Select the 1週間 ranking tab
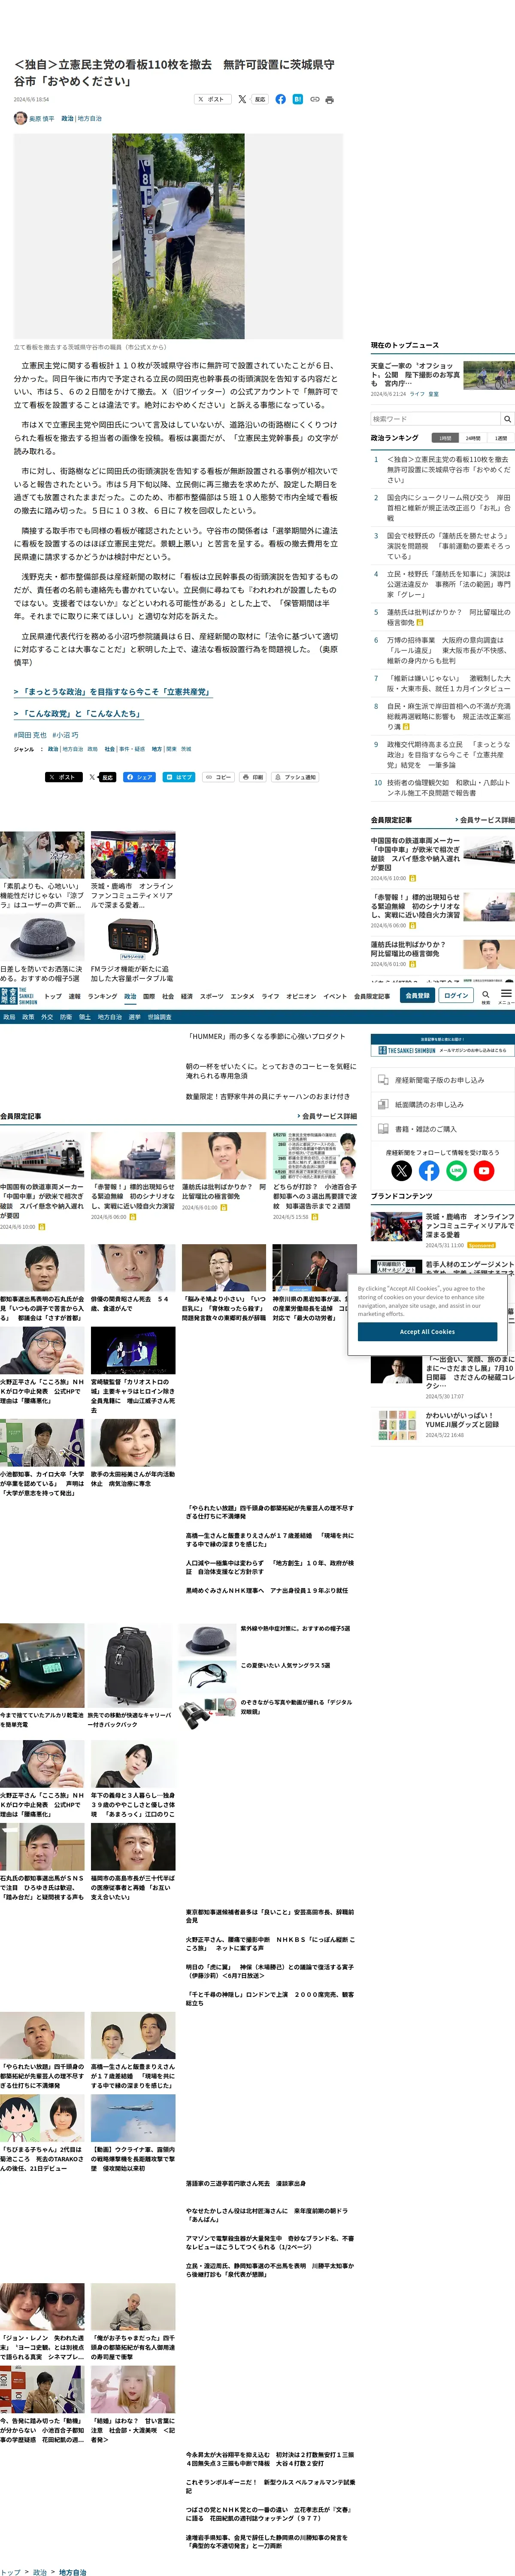515x2576 pixels. click(x=501, y=438)
